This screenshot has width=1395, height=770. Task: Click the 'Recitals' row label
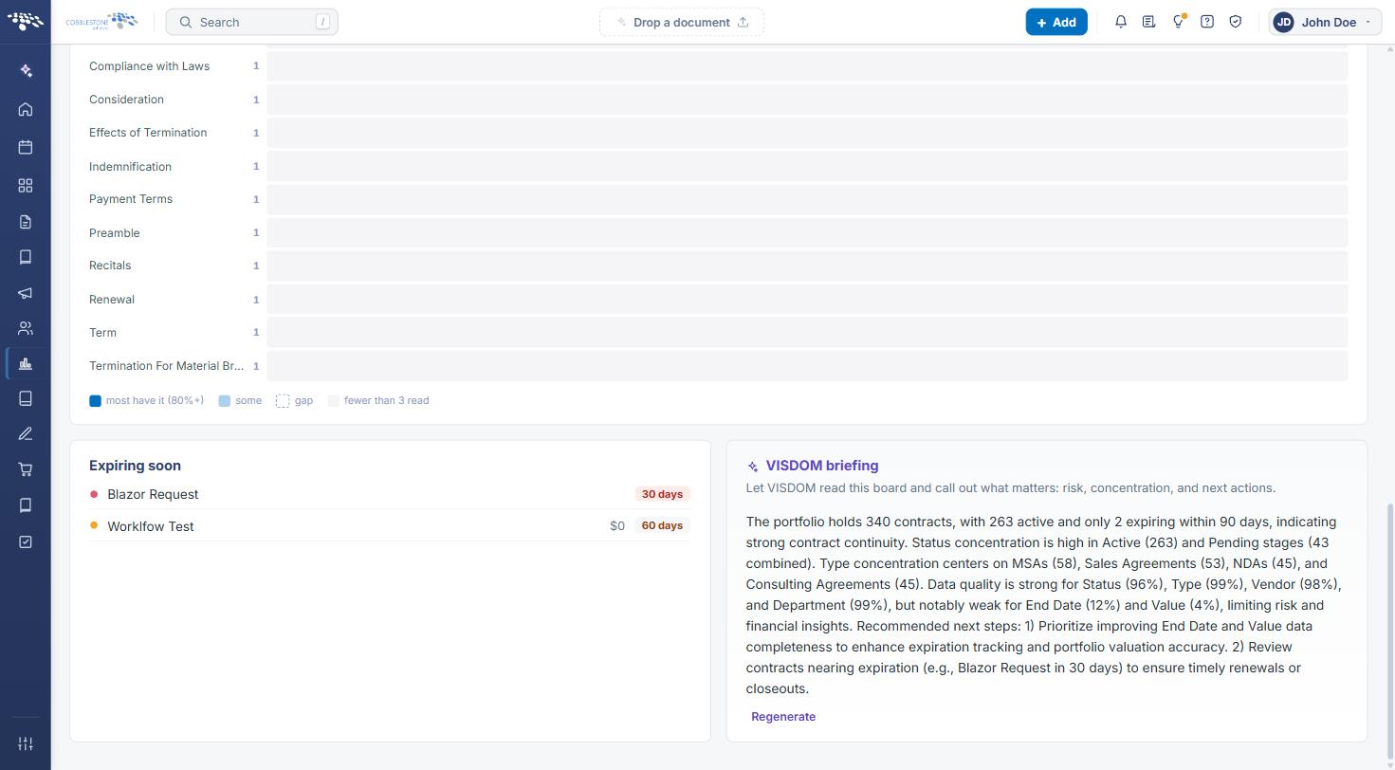pos(110,266)
